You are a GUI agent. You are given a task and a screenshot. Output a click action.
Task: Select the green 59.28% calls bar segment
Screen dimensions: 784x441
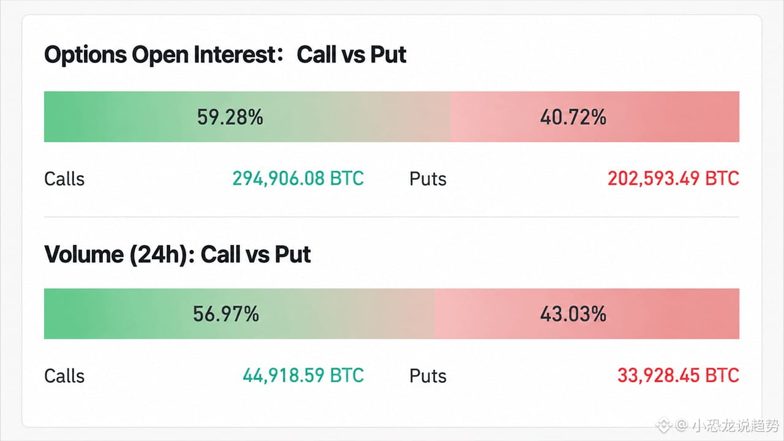pyautogui.click(x=247, y=117)
